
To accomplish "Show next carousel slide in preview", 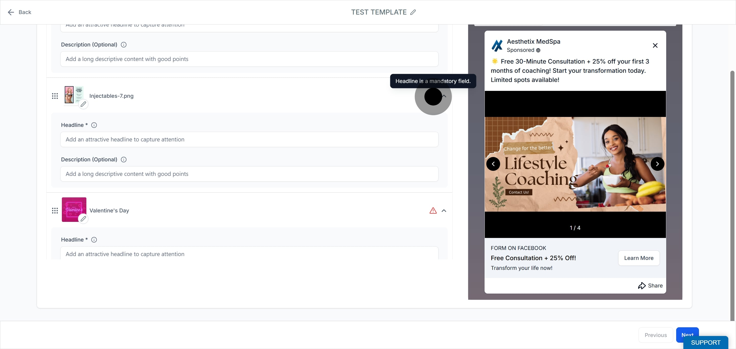I will tap(657, 164).
